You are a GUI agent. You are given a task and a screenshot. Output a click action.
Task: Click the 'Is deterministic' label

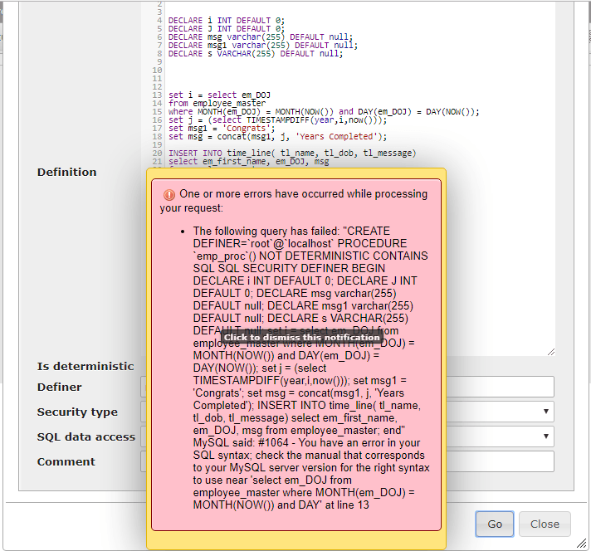(85, 366)
